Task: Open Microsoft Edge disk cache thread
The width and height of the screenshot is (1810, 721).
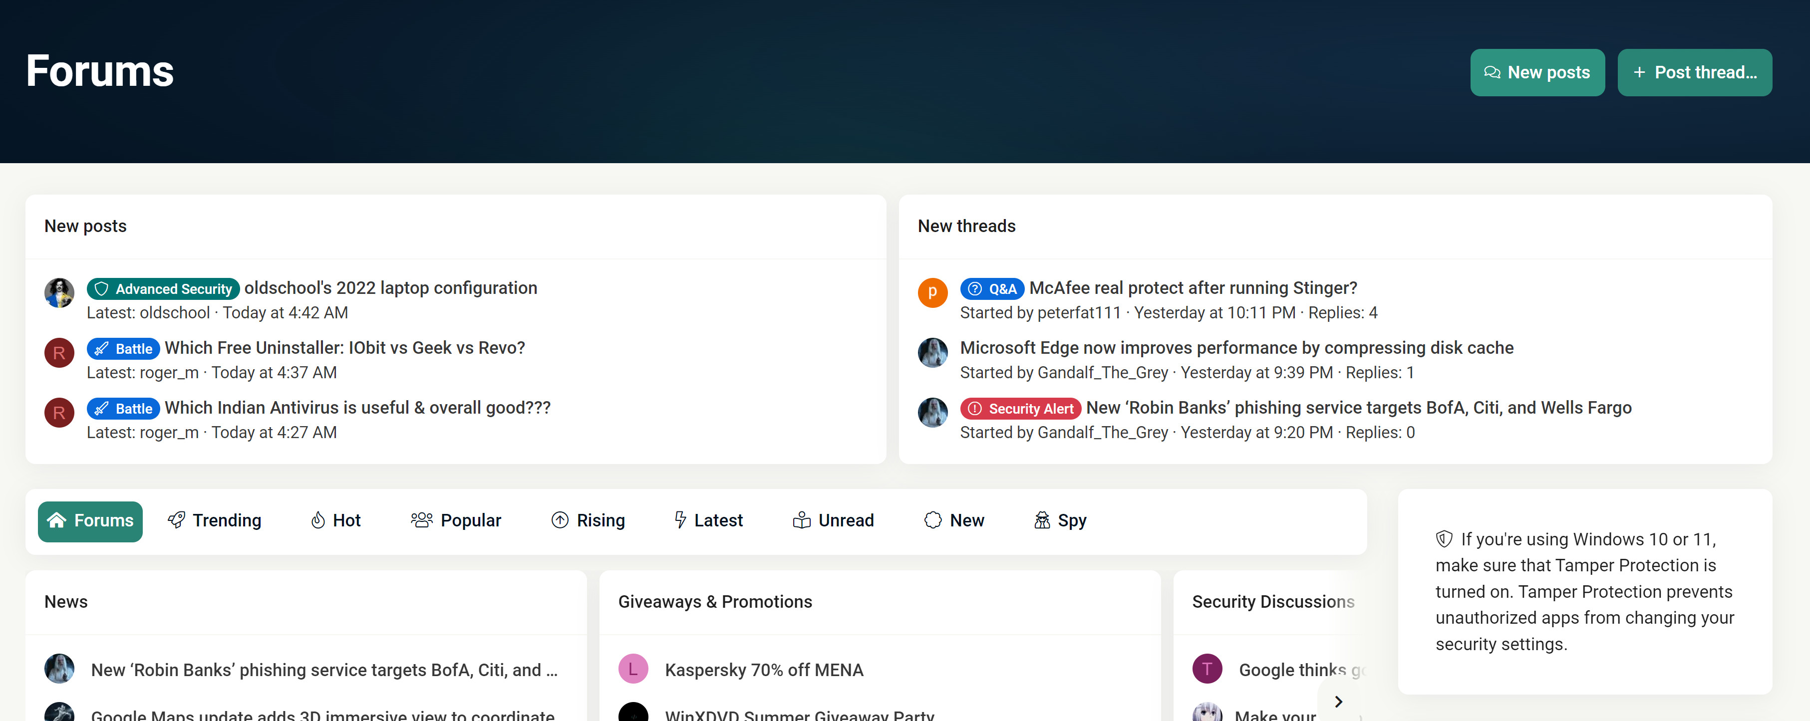Action: coord(1236,347)
